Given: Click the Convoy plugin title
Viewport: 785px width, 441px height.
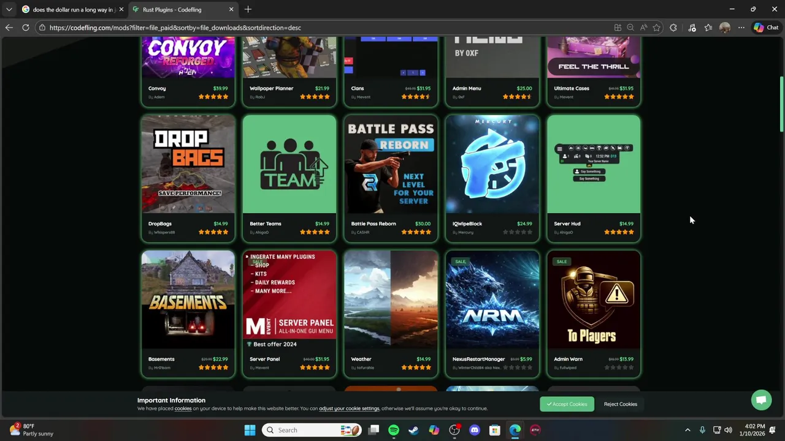Looking at the screenshot, I should pyautogui.click(x=157, y=88).
